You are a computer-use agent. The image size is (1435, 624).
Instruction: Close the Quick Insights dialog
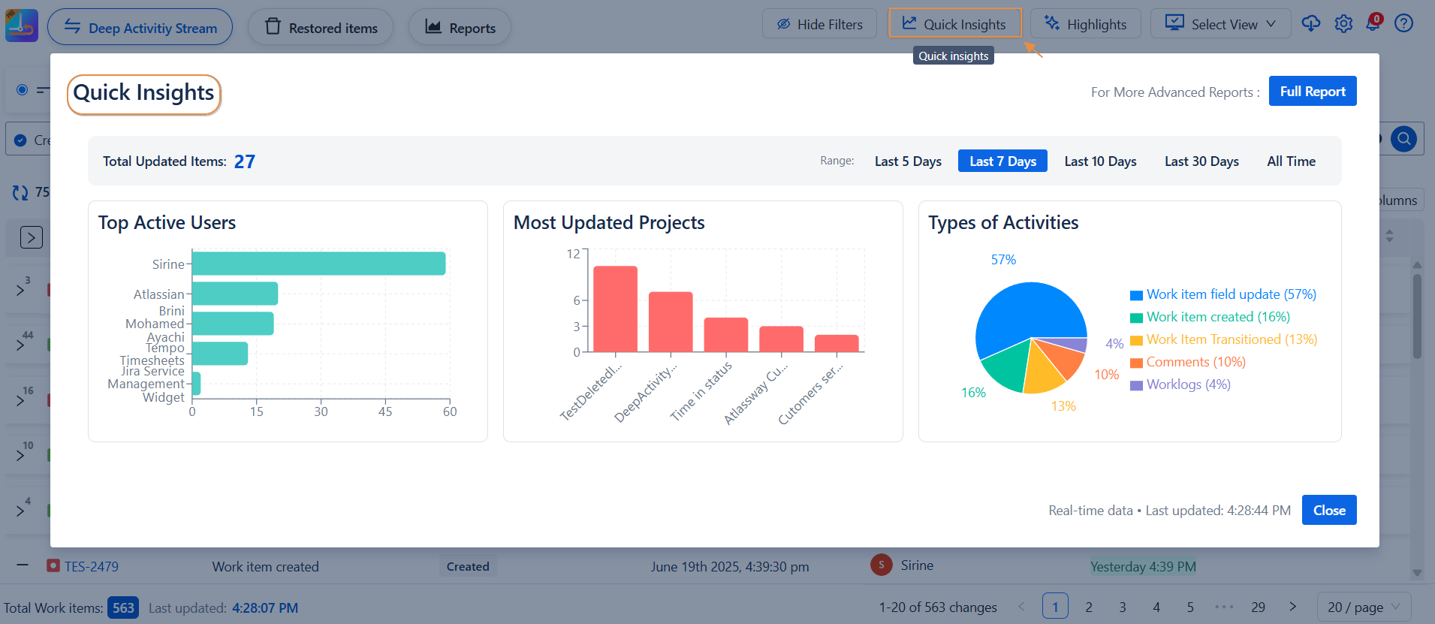pos(1328,511)
